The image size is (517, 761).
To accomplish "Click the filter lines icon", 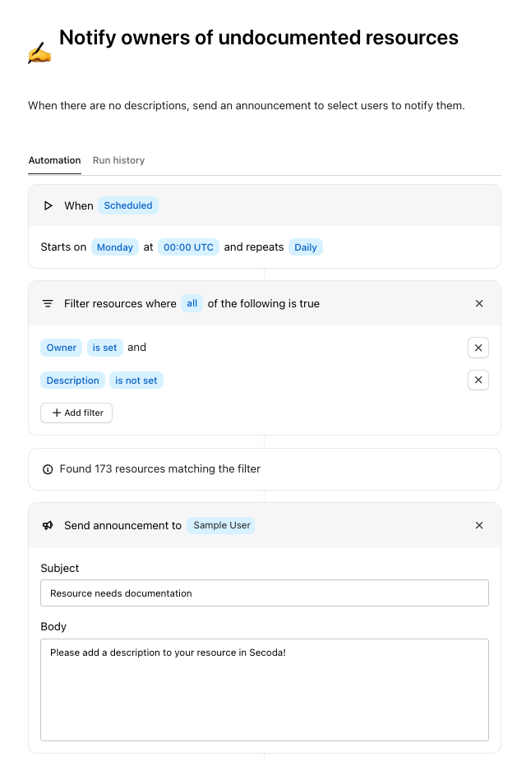I will (x=48, y=303).
